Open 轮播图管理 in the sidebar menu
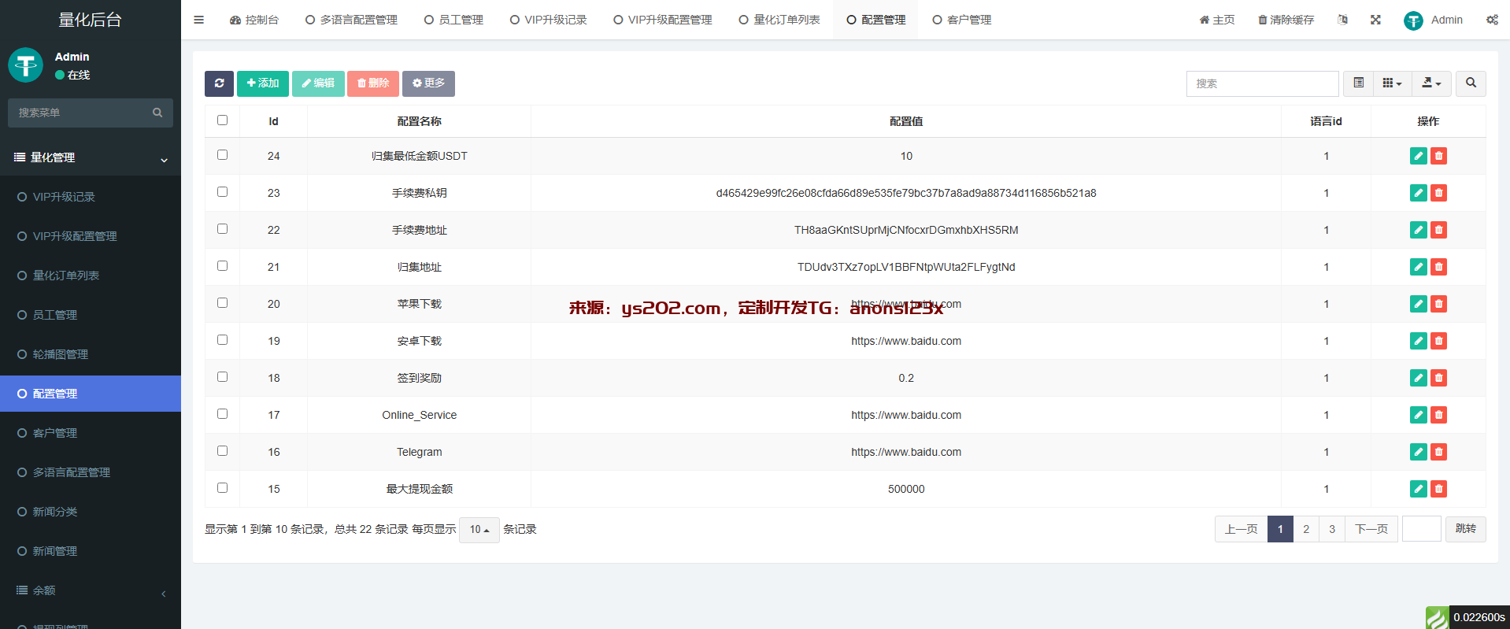The width and height of the screenshot is (1510, 629). [x=61, y=354]
